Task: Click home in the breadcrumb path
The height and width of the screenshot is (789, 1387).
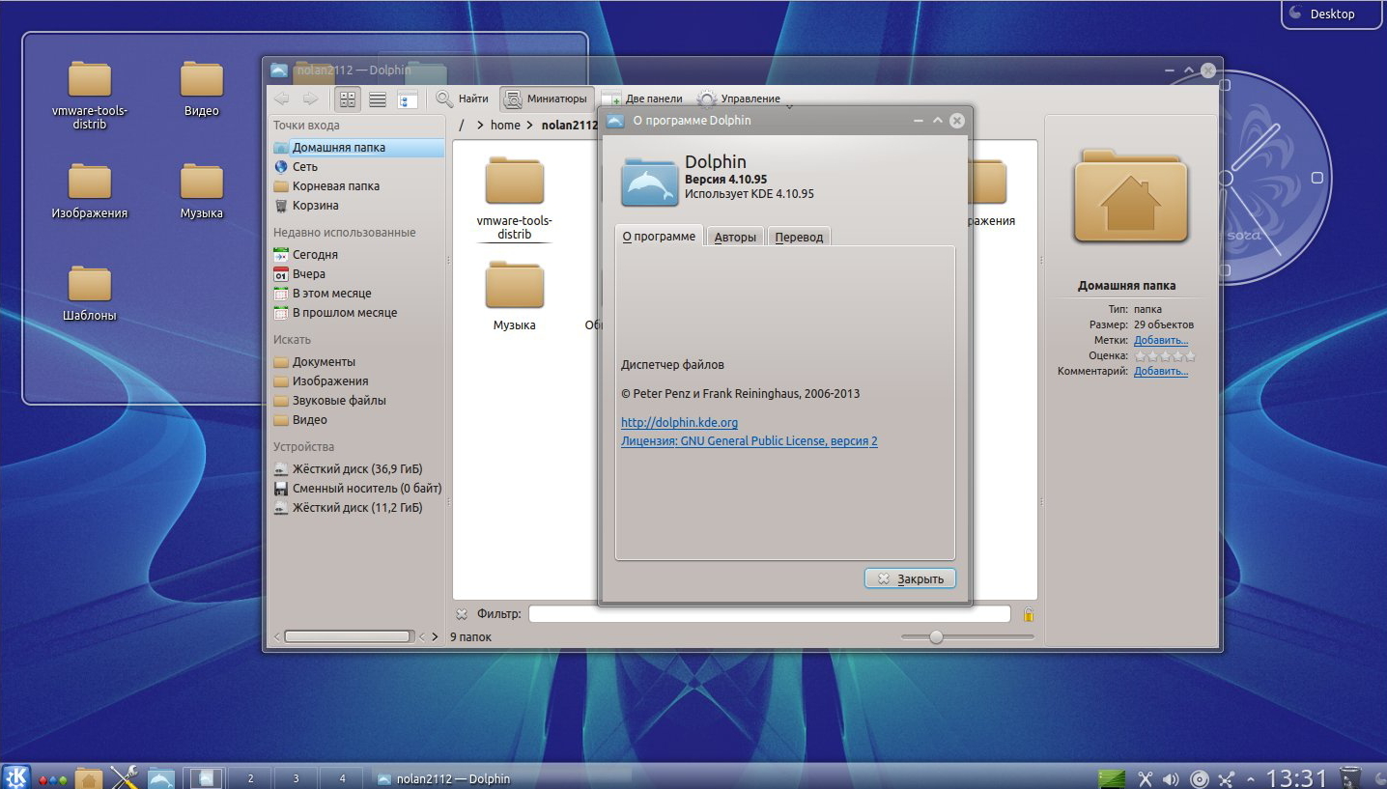Action: pyautogui.click(x=505, y=126)
